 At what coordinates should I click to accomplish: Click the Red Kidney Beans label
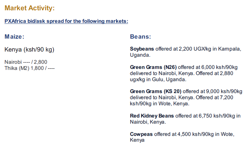(x=152, y=116)
